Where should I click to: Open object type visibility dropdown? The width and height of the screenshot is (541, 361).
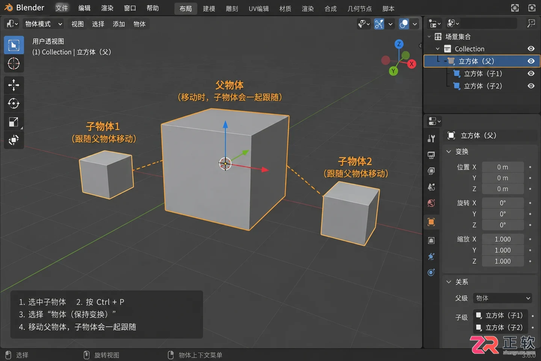click(x=364, y=24)
